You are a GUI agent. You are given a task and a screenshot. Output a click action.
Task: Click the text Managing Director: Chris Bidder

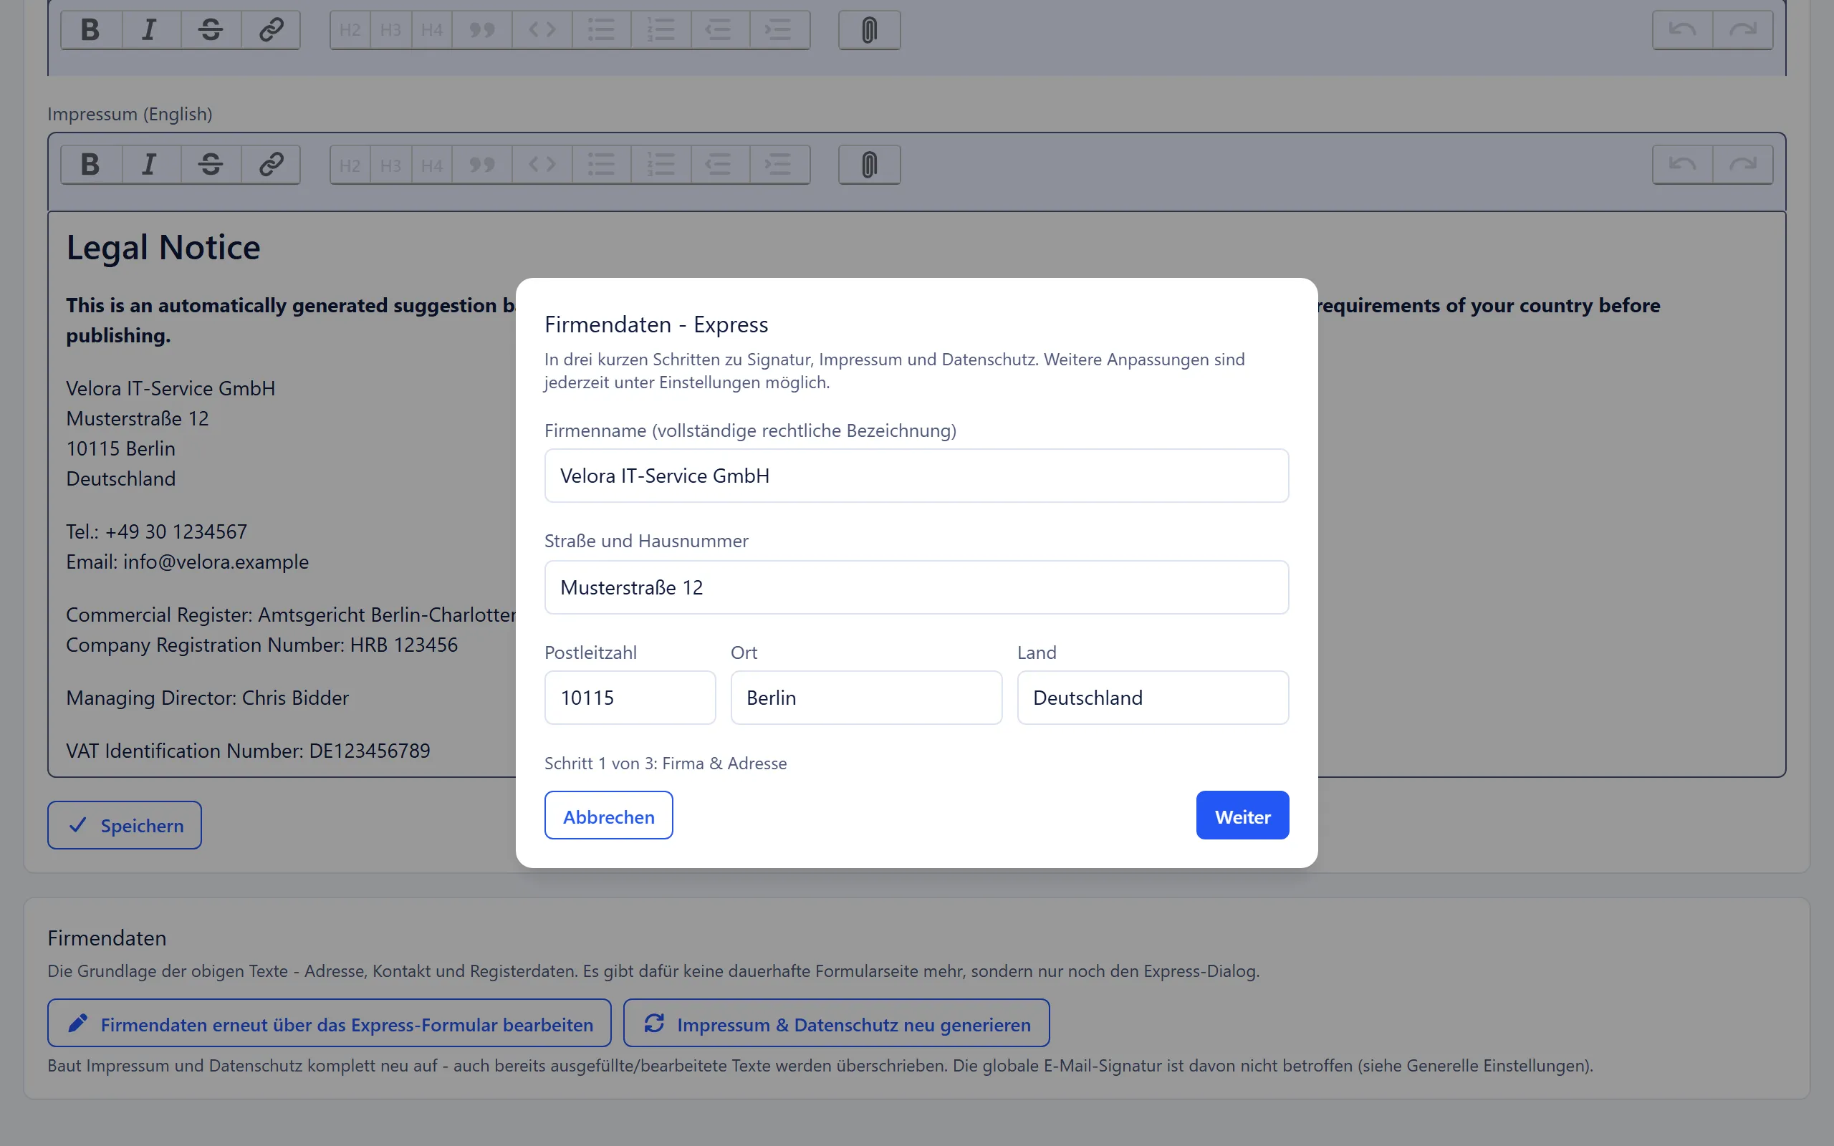(x=208, y=698)
